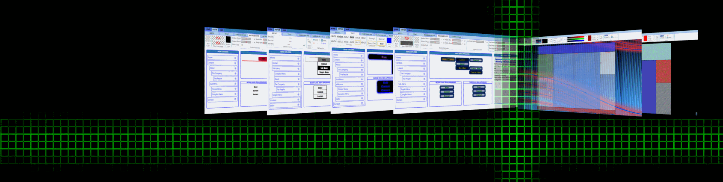
Task: Click the icon beside Welcome in third window
Action: pyautogui.click(x=362, y=85)
